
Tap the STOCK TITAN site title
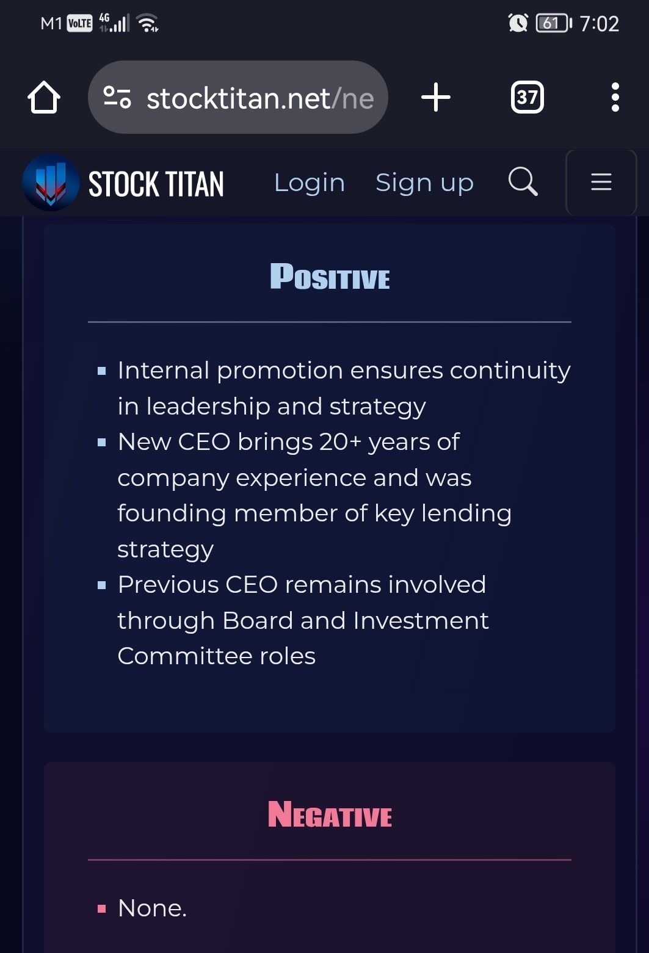(x=156, y=184)
